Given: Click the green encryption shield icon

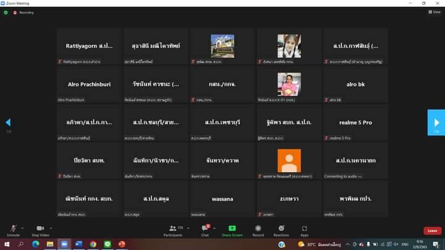Looking at the screenshot, I should tap(6, 12).
